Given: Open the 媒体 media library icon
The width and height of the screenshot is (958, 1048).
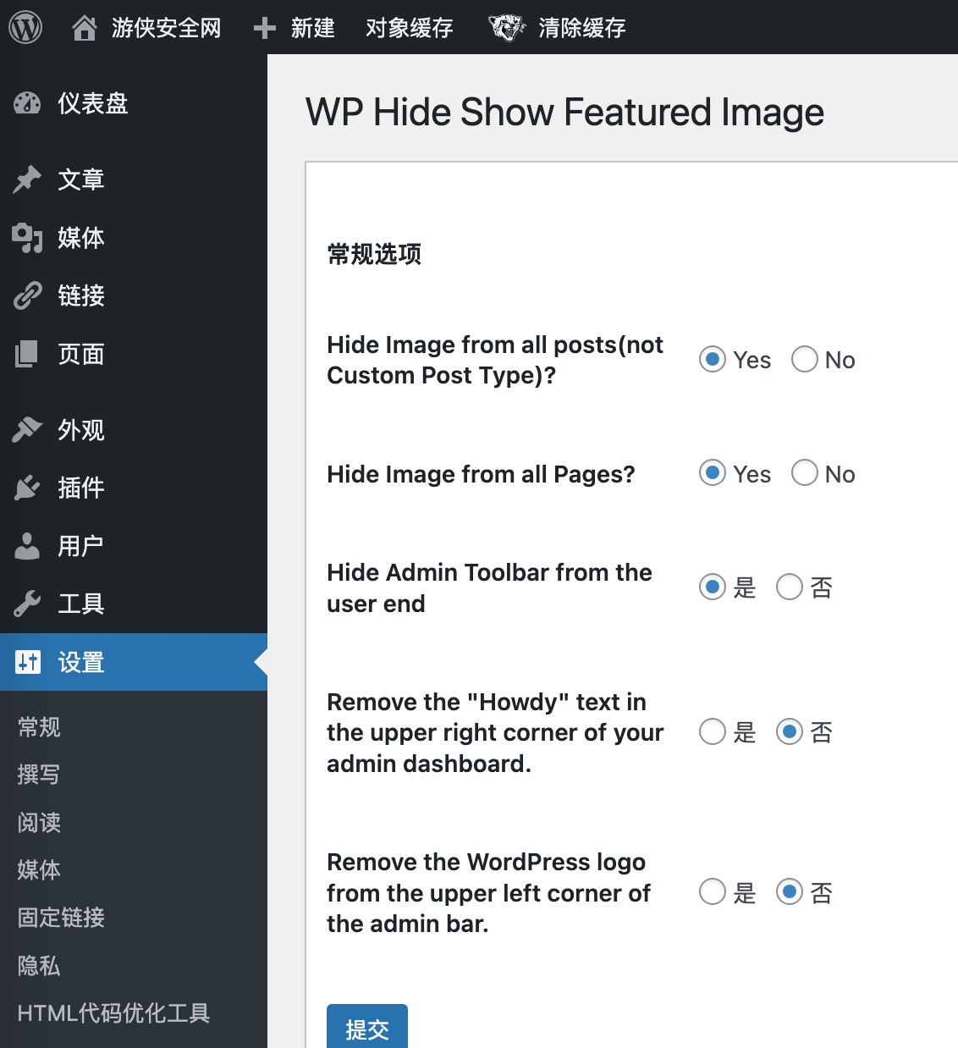Looking at the screenshot, I should point(27,238).
